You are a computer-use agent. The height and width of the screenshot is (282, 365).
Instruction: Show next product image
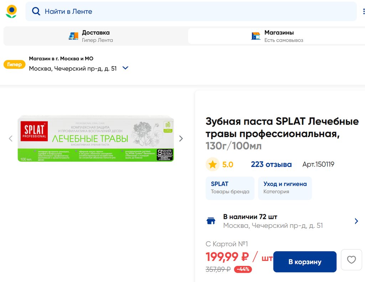181,138
